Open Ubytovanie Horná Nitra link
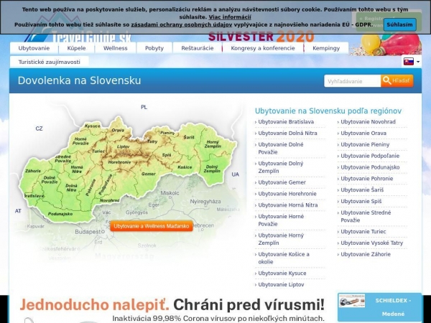 [x=288, y=205]
